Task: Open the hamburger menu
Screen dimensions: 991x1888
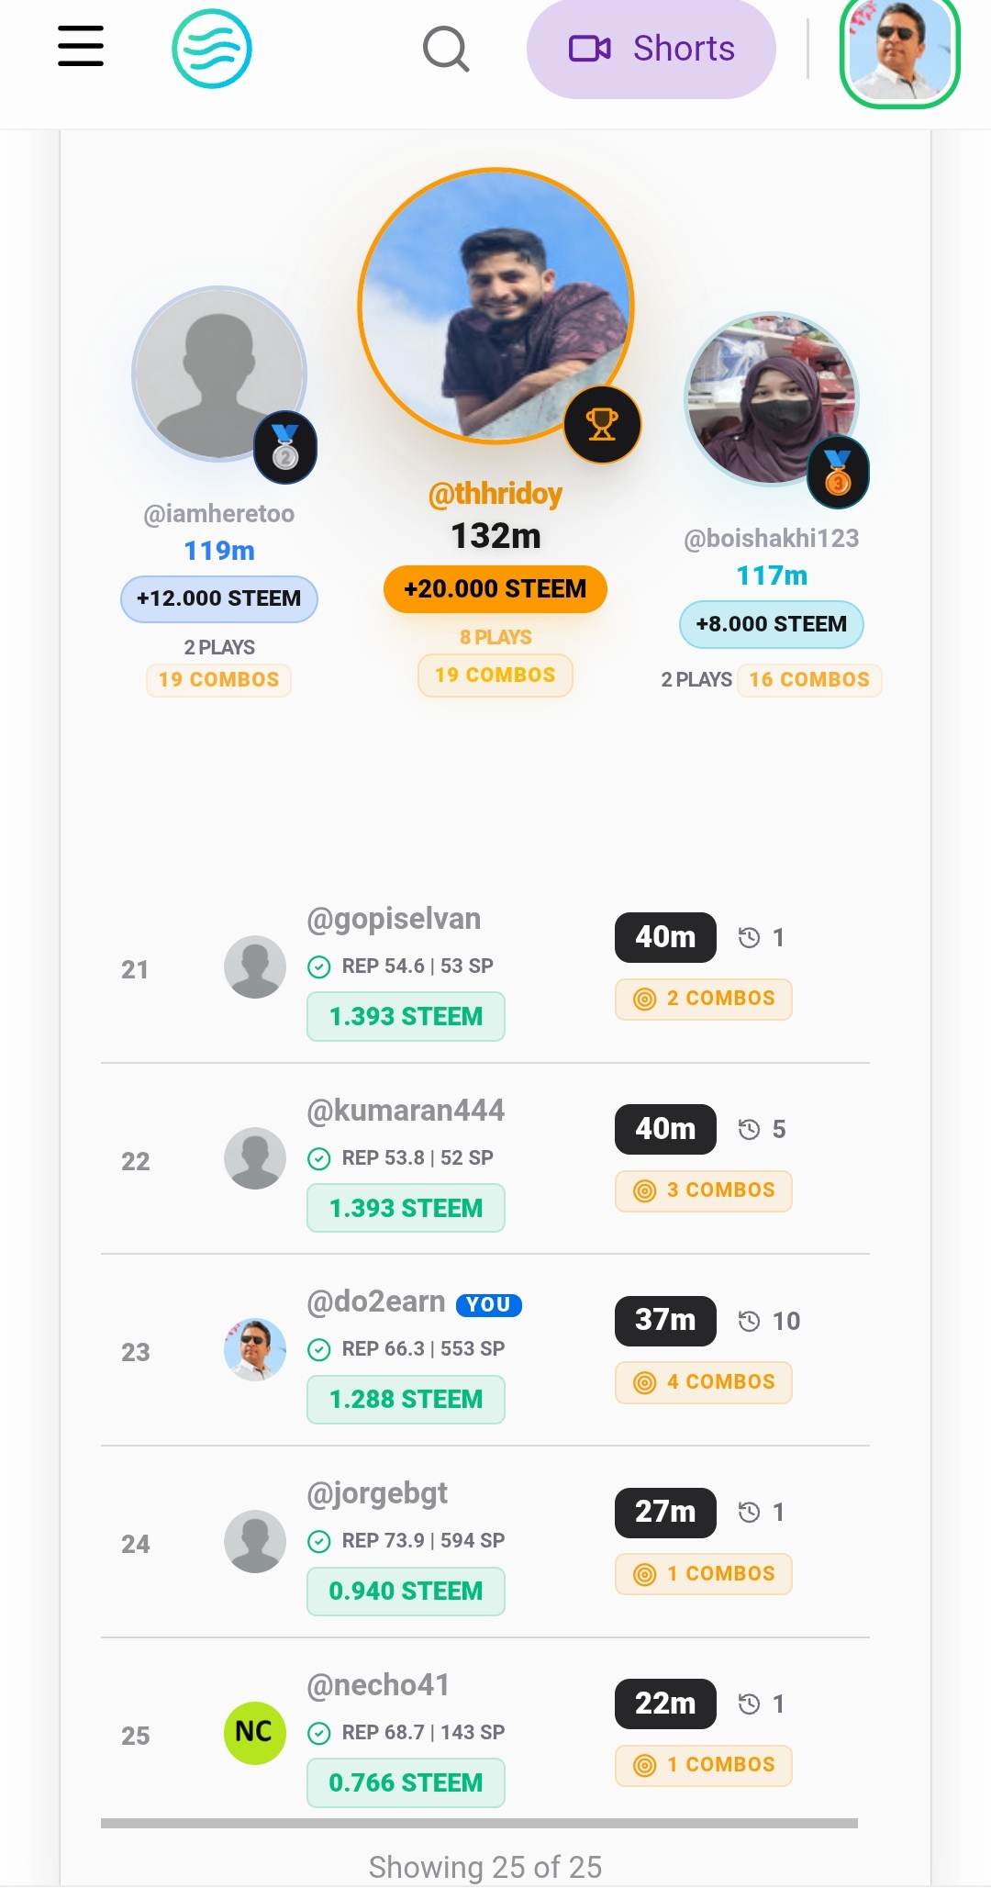Action: [81, 46]
